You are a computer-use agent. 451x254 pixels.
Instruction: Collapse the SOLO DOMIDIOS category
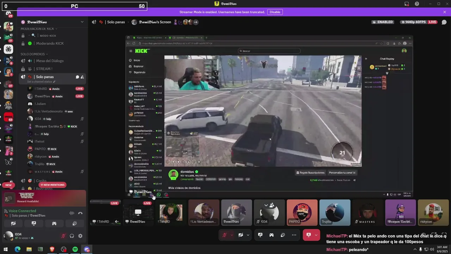(x=35, y=54)
